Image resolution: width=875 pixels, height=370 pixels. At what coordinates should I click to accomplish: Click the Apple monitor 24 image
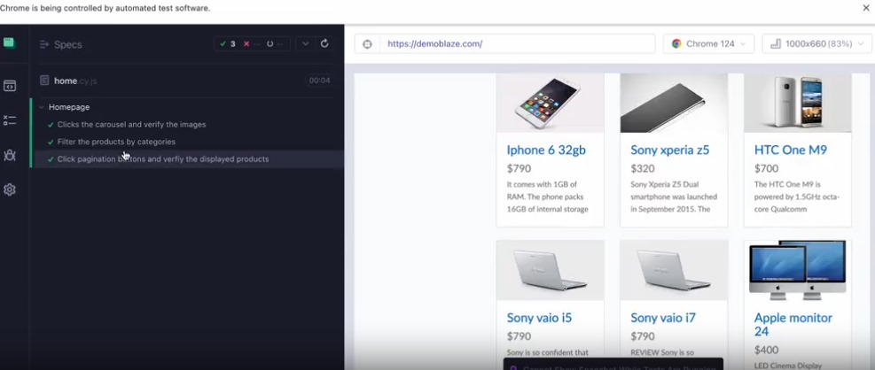(798, 270)
